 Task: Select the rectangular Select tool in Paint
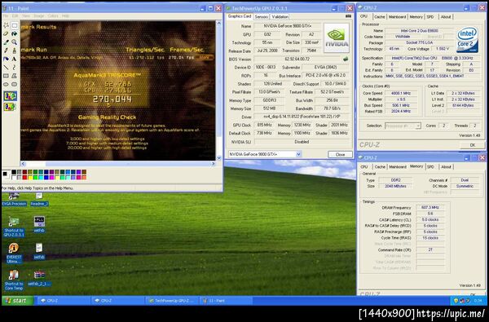pos(15,25)
